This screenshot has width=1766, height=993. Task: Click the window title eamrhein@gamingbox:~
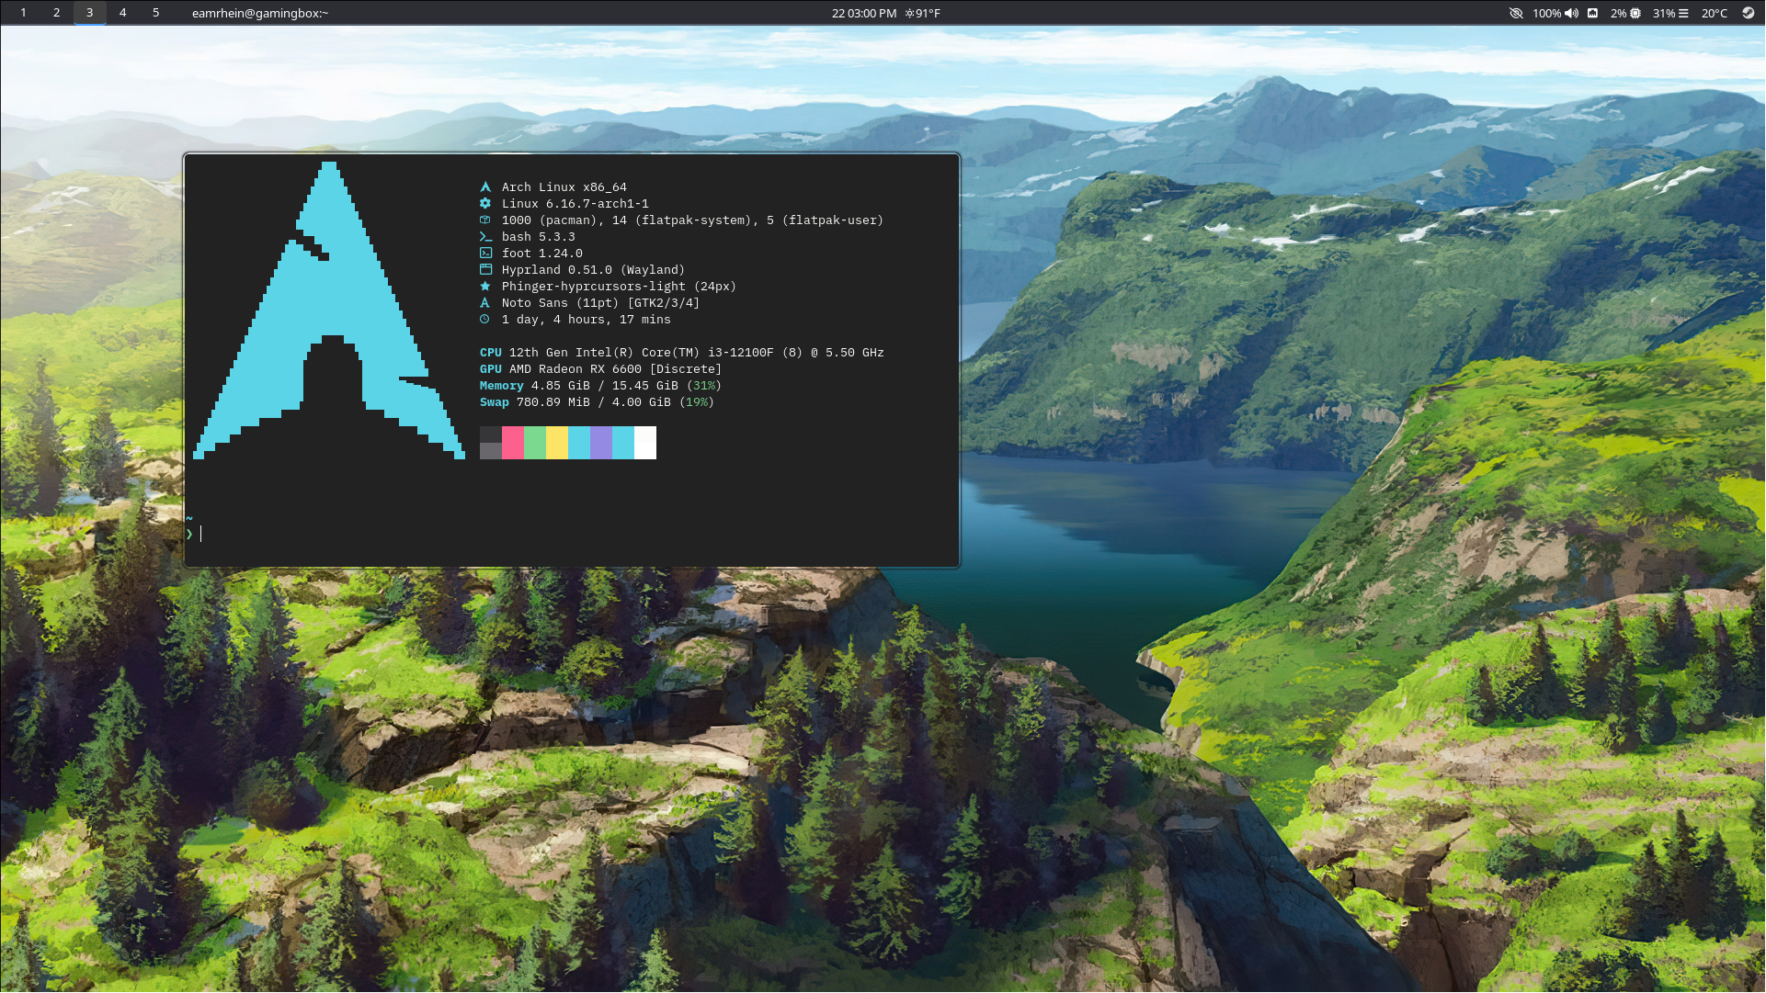tap(260, 13)
